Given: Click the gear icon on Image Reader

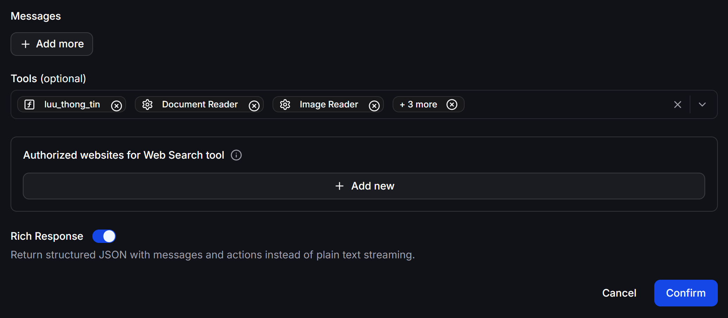Looking at the screenshot, I should click(285, 104).
